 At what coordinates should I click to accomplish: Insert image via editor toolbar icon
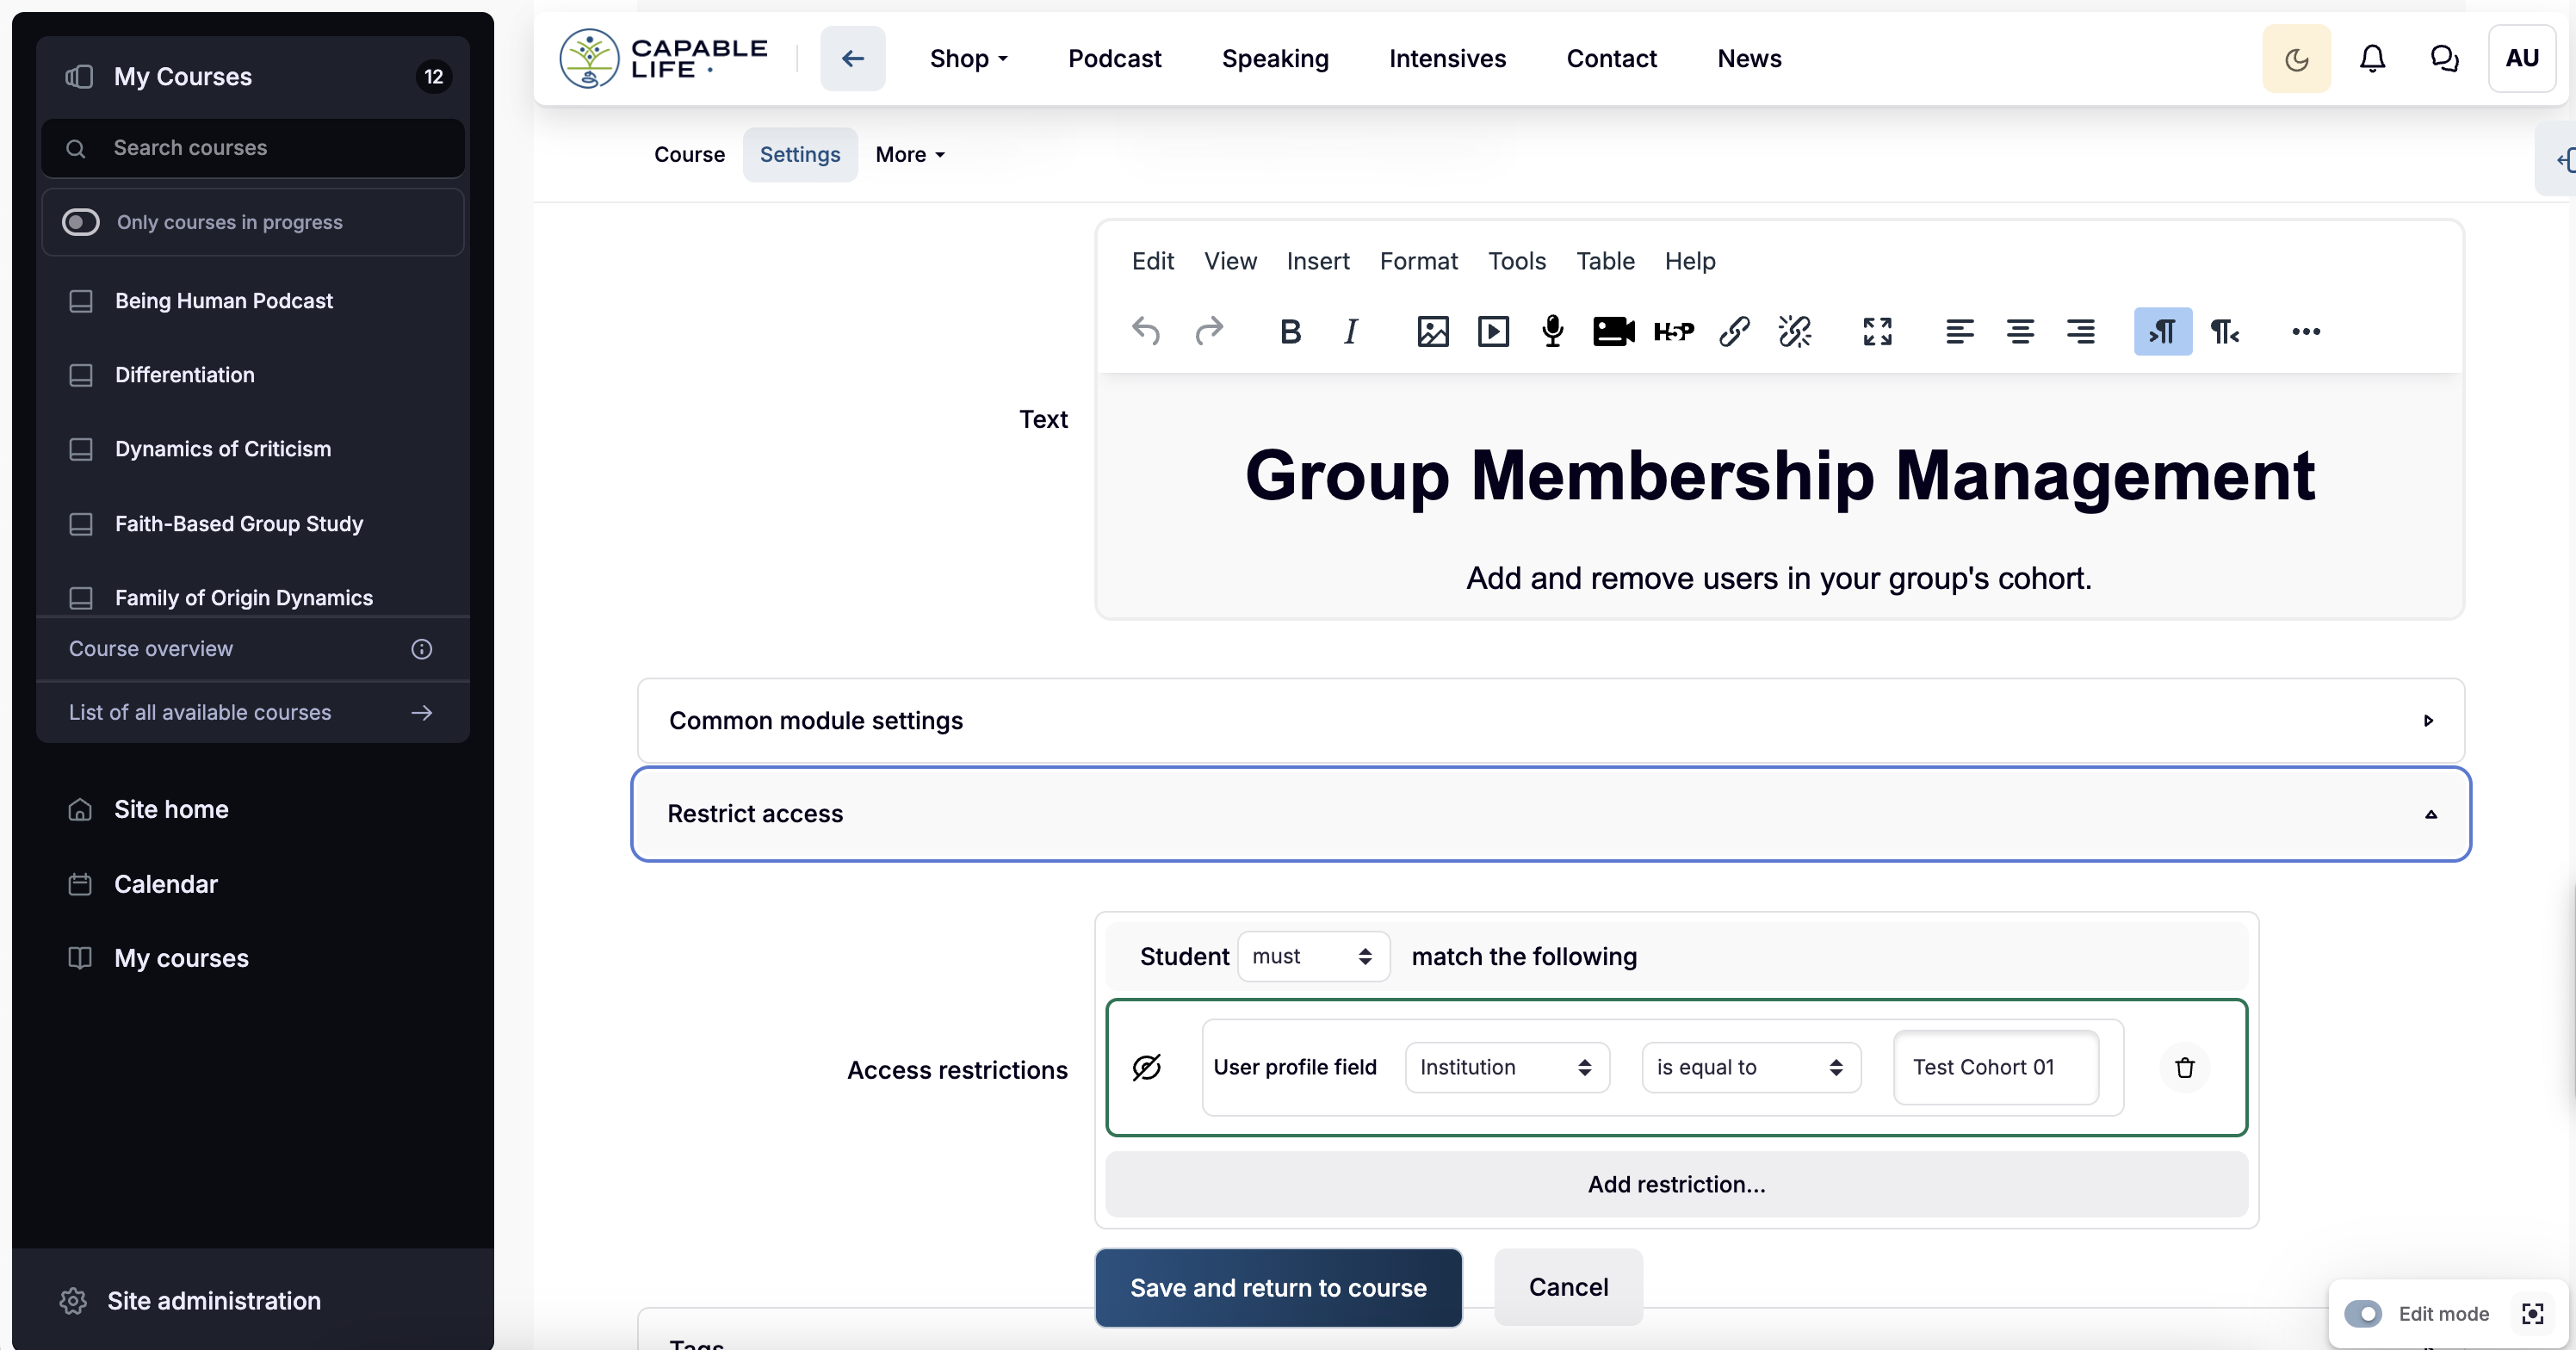pyautogui.click(x=1432, y=331)
